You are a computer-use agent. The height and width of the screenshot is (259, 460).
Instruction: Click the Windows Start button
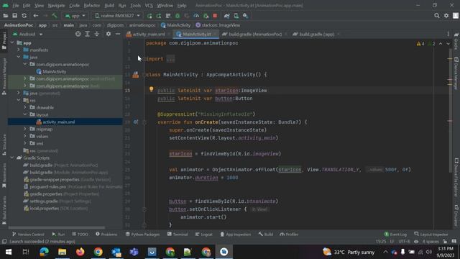9,252
